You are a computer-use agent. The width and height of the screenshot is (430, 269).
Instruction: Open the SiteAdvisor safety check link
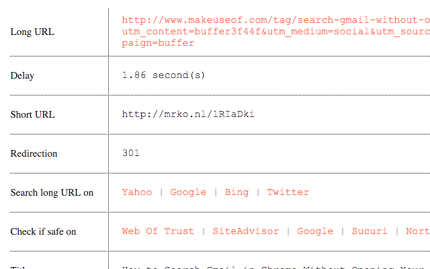pos(246,231)
